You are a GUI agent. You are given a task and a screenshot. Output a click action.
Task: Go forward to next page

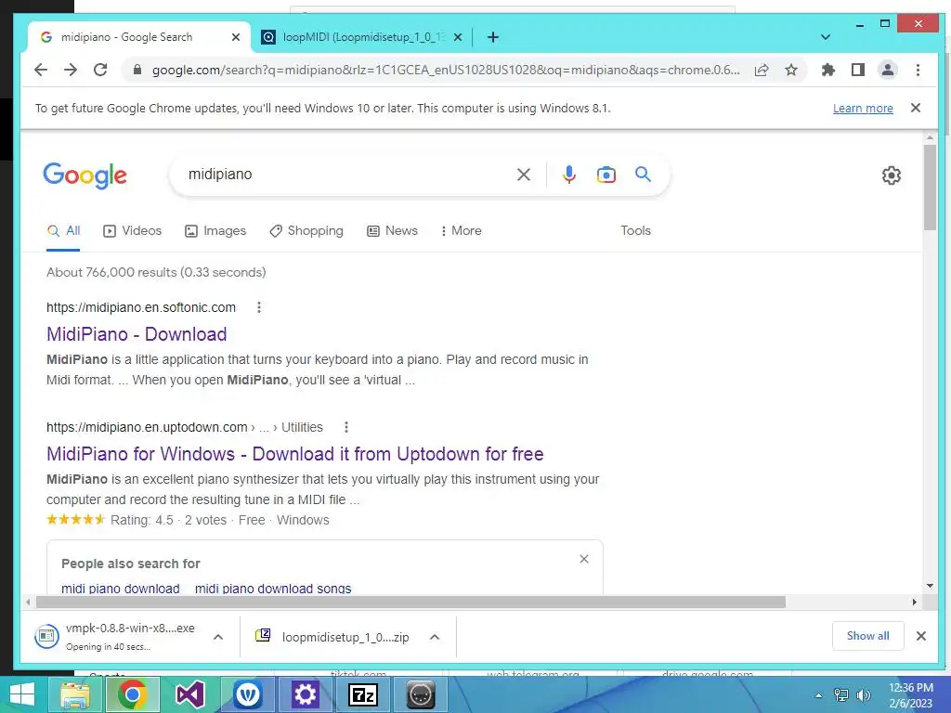71,70
